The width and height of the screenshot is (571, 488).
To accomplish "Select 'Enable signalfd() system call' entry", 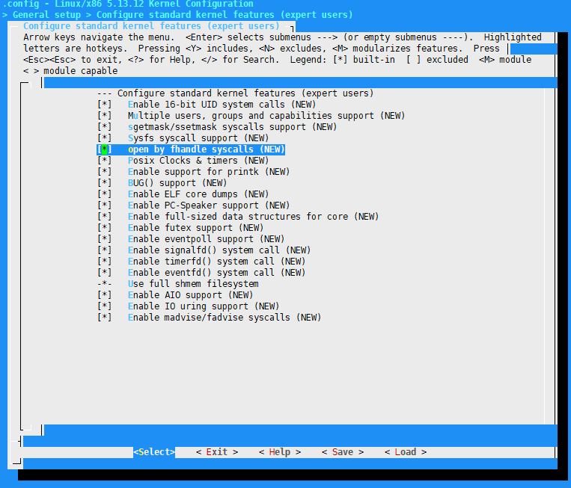I will [204, 250].
